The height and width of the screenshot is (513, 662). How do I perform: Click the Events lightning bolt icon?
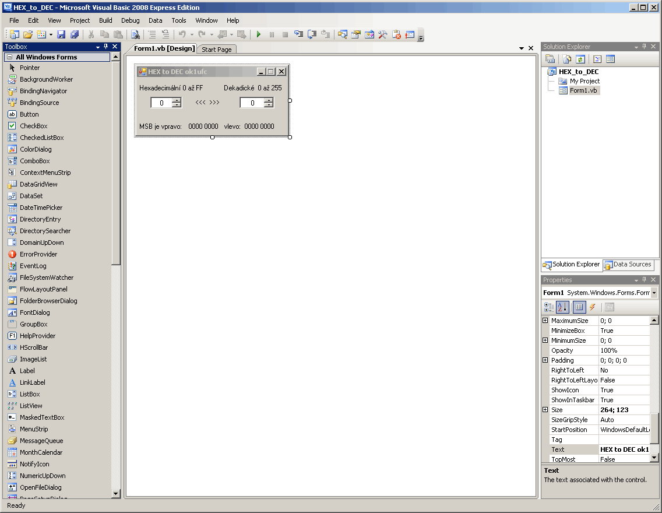click(x=593, y=307)
